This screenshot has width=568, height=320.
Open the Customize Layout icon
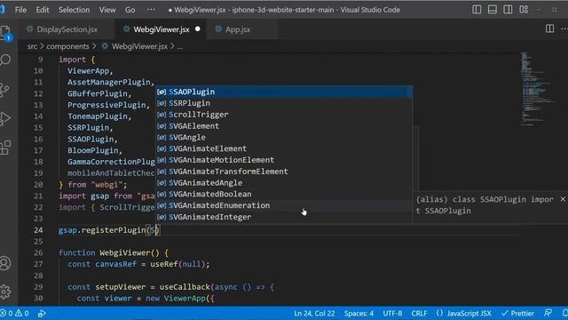pyautogui.click(x=524, y=10)
